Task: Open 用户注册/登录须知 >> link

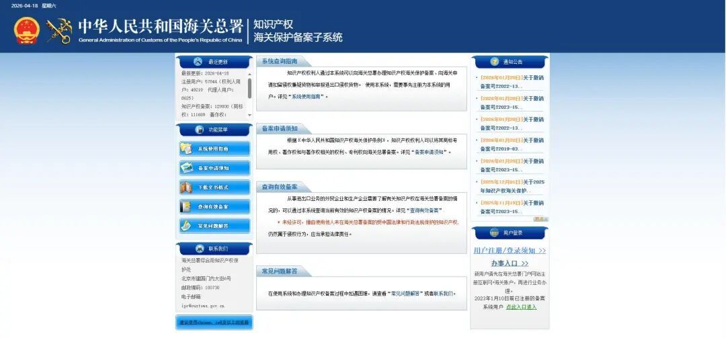Action: [510, 251]
